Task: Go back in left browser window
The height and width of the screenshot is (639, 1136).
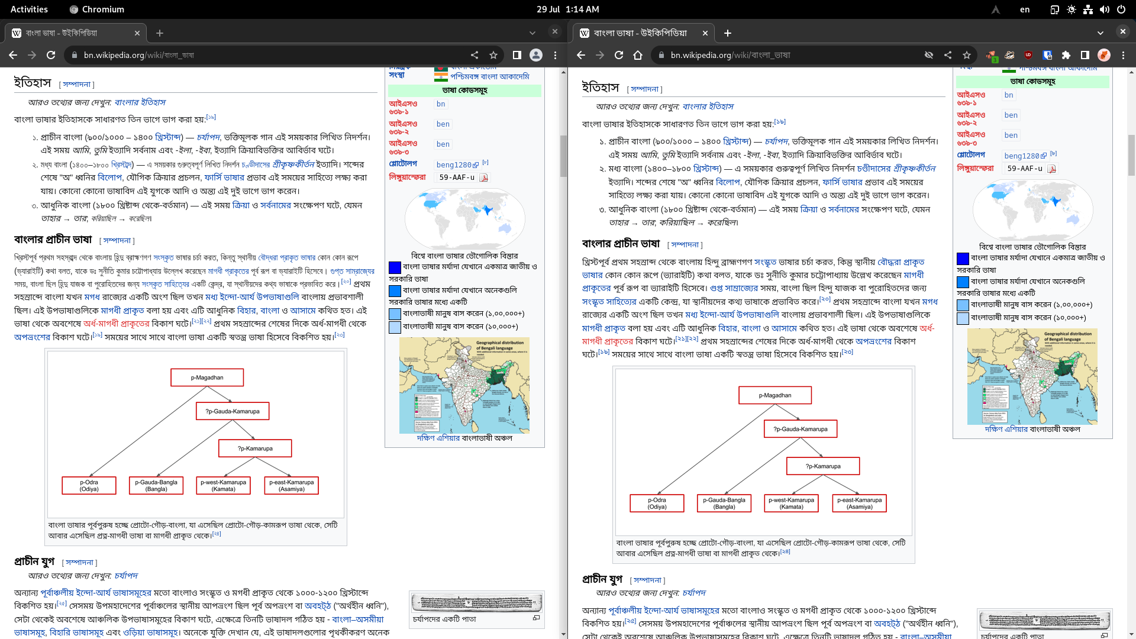Action: coord(13,55)
